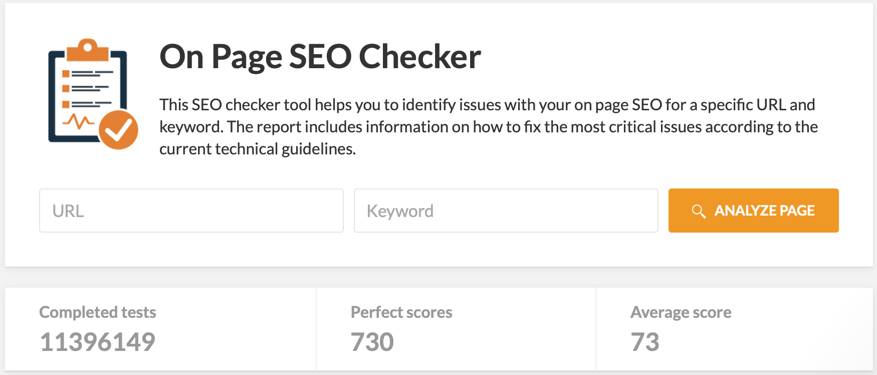Click the On Page SEO Checker heading

tap(320, 56)
